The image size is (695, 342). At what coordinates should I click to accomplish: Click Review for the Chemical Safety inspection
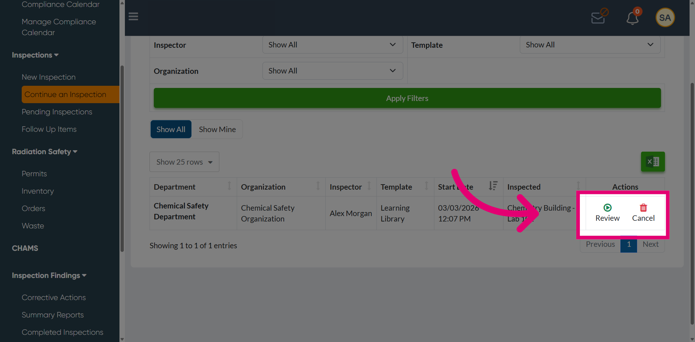(607, 213)
